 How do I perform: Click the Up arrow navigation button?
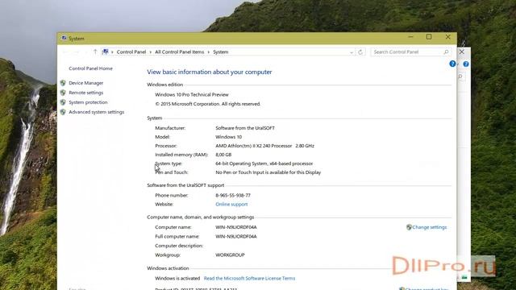(95, 52)
